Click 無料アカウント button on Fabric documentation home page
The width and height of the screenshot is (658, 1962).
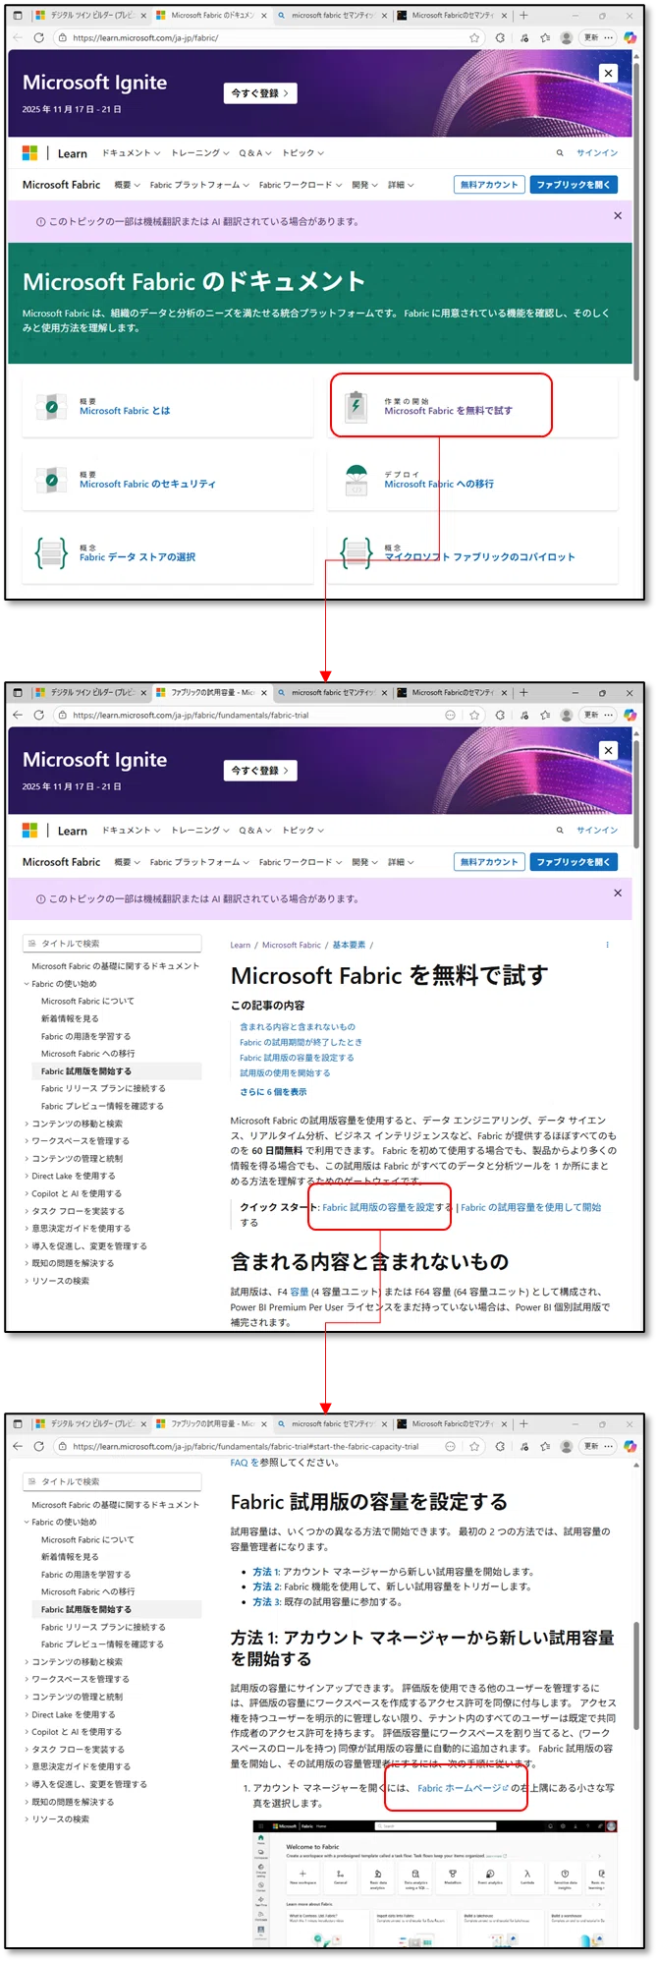coord(489,185)
